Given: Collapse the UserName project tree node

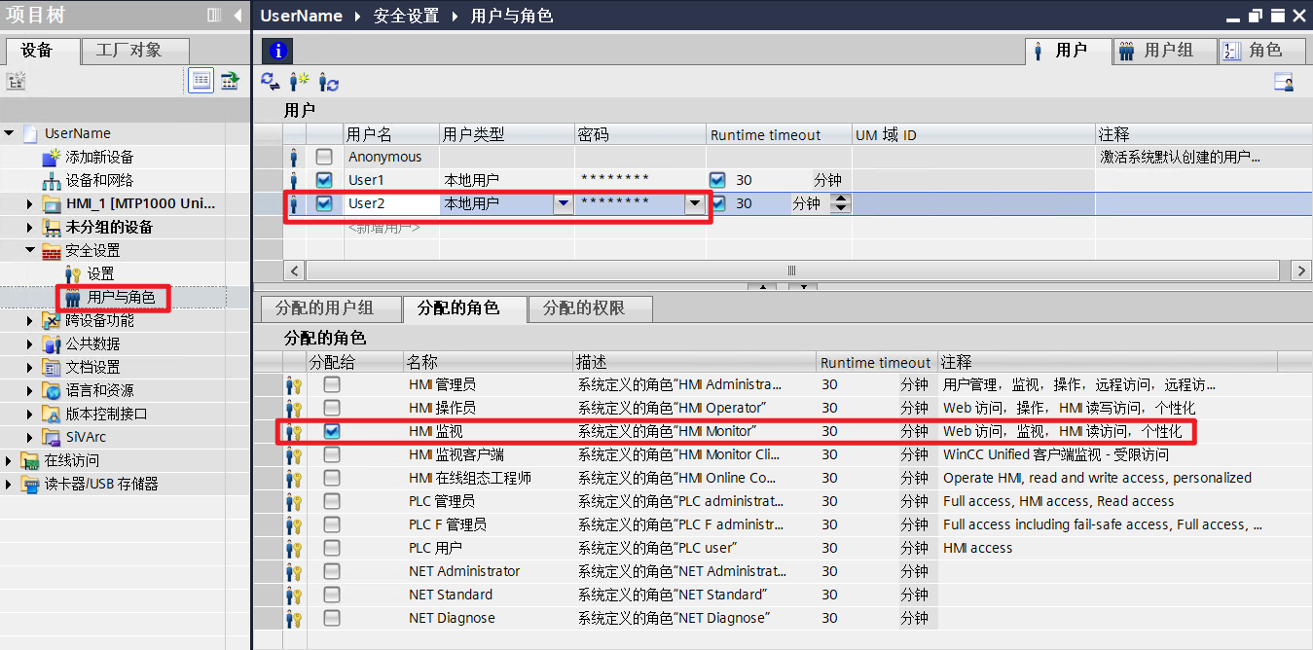Looking at the screenshot, I should (x=10, y=131).
